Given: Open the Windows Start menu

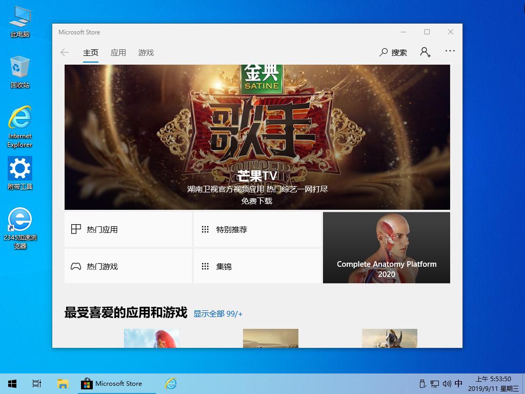Looking at the screenshot, I should coord(12,384).
